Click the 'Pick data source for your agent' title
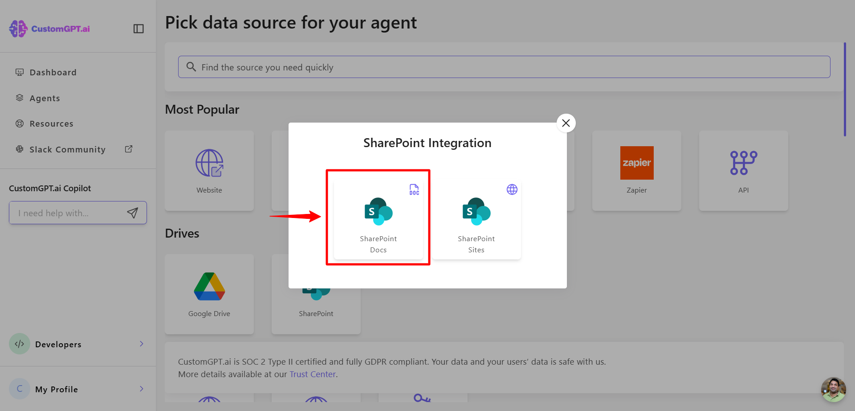The image size is (855, 411). coord(291,22)
